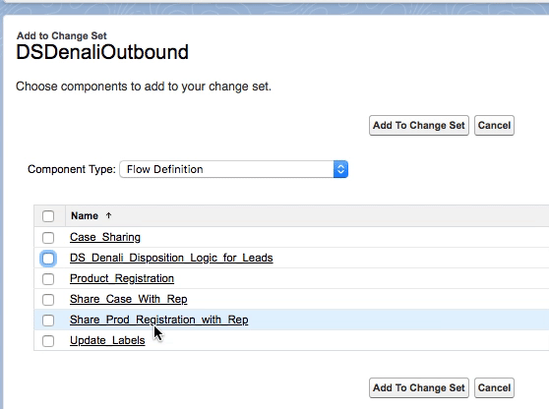The width and height of the screenshot is (549, 409).
Task: Tick the Product_Registration checkbox
Action: click(48, 279)
